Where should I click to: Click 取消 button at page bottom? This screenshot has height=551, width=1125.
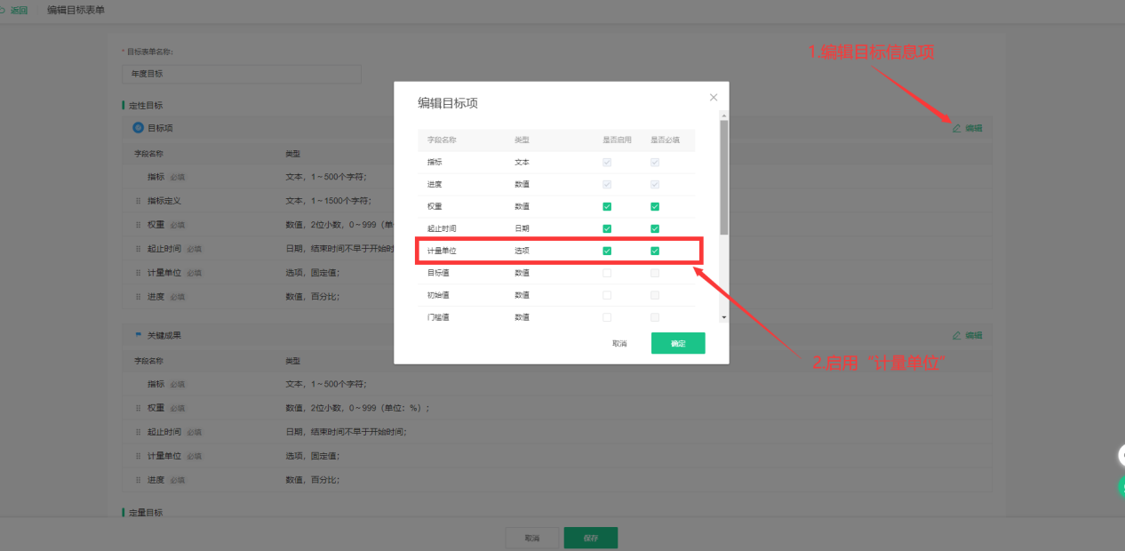pos(531,538)
